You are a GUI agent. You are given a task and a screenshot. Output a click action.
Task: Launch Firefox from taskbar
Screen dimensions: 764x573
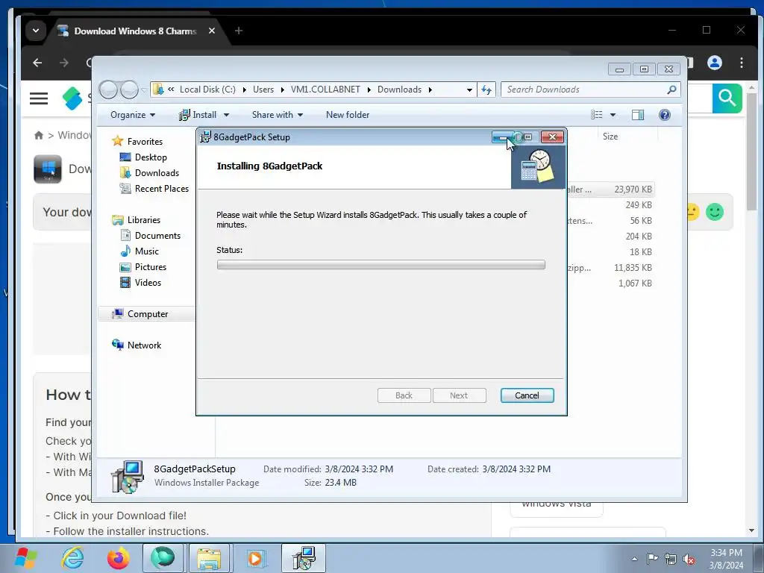click(x=119, y=558)
